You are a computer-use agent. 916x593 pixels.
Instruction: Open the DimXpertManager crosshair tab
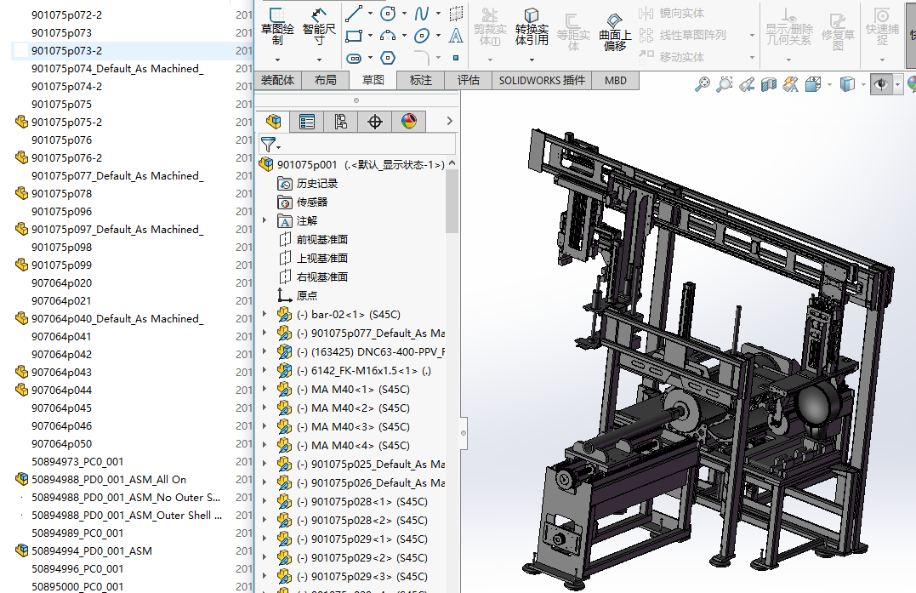375,122
